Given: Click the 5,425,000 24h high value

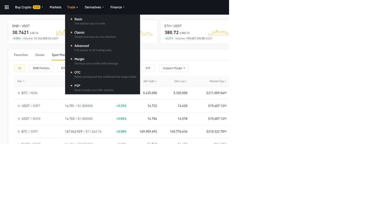Looking at the screenshot, I should [150, 93].
